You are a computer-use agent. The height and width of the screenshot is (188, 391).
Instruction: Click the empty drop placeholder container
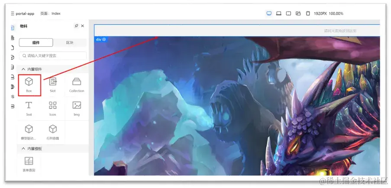(237, 31)
